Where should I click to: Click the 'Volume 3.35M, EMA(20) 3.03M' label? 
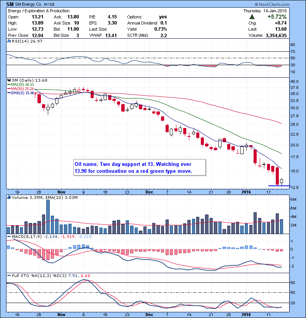pyautogui.click(x=44, y=197)
